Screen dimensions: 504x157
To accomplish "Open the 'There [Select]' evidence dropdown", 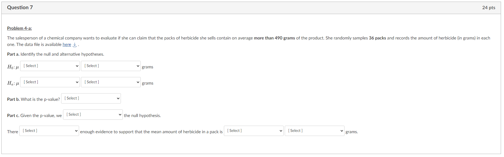I will point(49,131).
